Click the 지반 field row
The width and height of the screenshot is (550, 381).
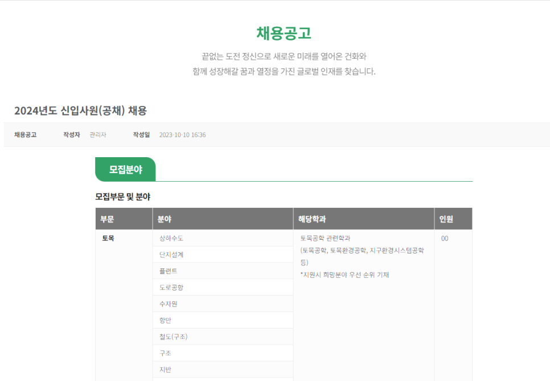tap(223, 370)
